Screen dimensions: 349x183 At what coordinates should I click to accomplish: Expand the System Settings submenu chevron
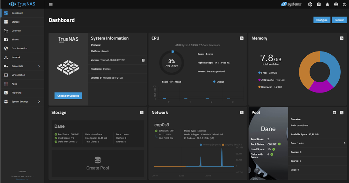(x=39, y=102)
